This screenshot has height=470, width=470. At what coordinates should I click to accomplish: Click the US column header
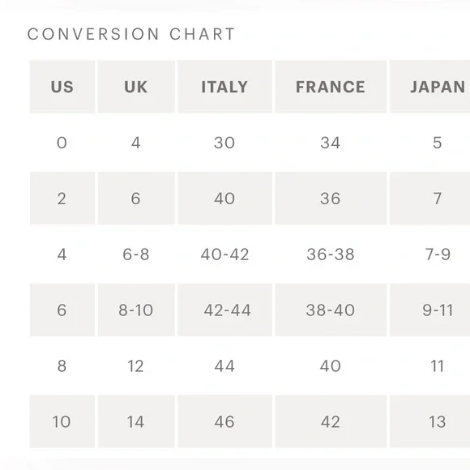pyautogui.click(x=62, y=87)
